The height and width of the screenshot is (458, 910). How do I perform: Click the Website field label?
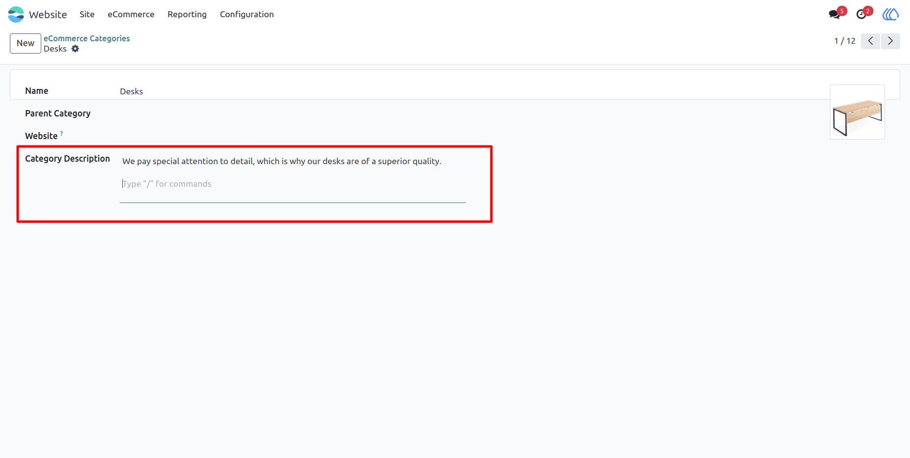tap(41, 136)
